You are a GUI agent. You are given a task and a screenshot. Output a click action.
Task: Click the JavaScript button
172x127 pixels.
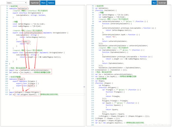coord(162,3)
